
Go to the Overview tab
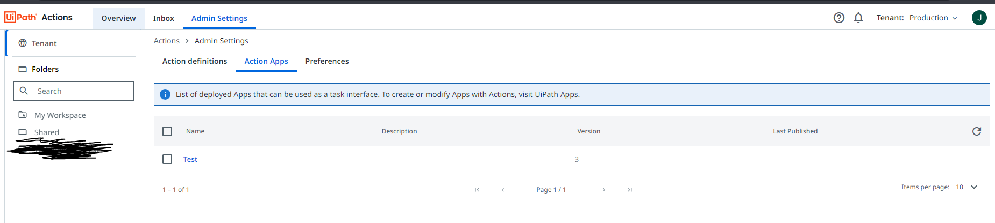point(118,18)
